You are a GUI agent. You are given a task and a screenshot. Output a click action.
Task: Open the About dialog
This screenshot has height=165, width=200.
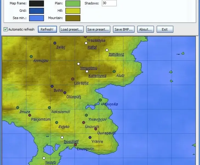[145, 29]
